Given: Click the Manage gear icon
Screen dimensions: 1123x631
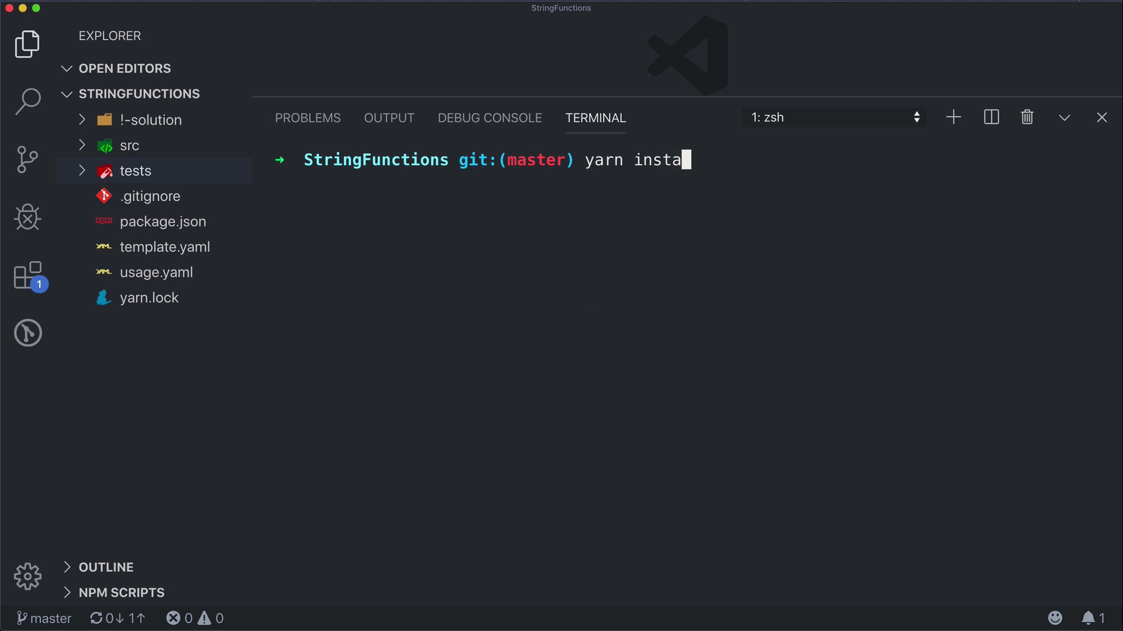Looking at the screenshot, I should (x=27, y=577).
